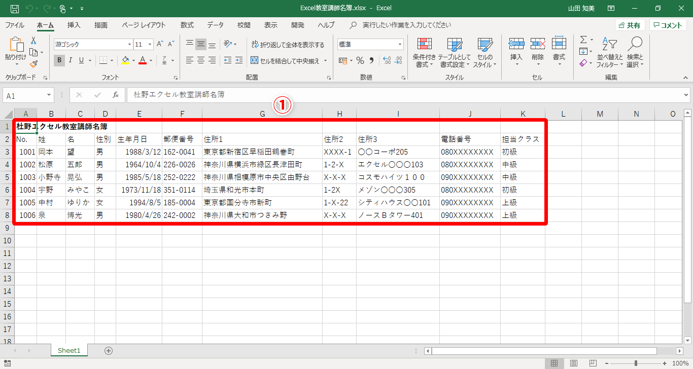Increase font size with the larger A icon
Image resolution: width=693 pixels, height=369 pixels.
point(160,44)
